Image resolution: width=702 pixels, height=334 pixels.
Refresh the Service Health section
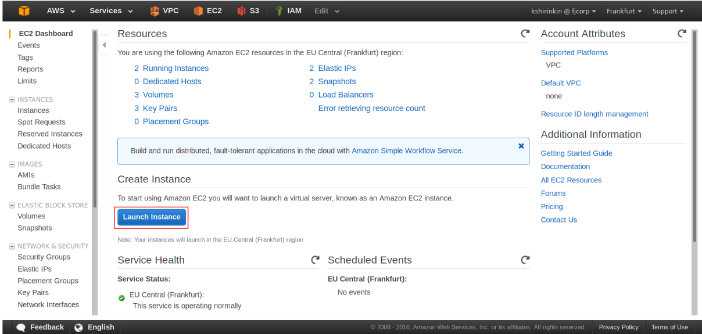[315, 260]
